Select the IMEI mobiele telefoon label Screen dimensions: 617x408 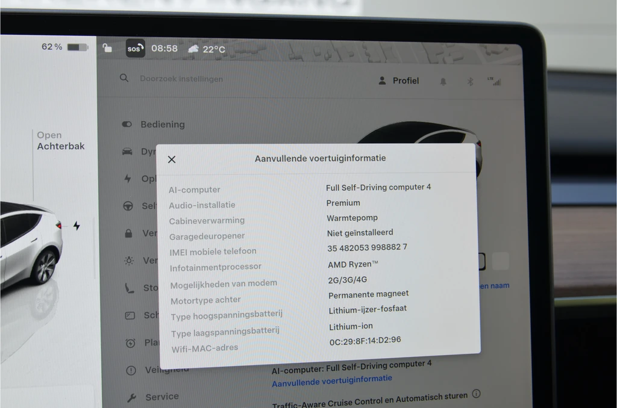click(x=213, y=252)
